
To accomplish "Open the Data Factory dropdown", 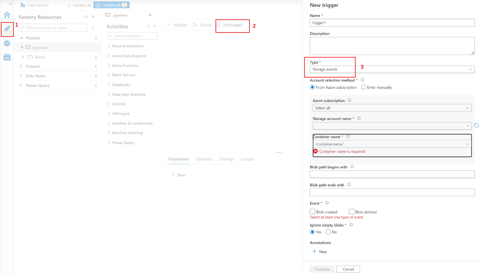I will (x=39, y=5).
